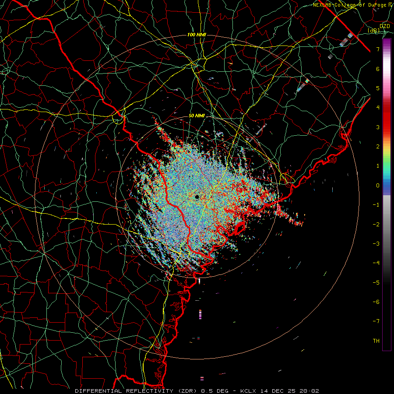Viewport: 394px width, 394px height.
Task: Click the -4 value on the color scale
Action: coord(376,263)
